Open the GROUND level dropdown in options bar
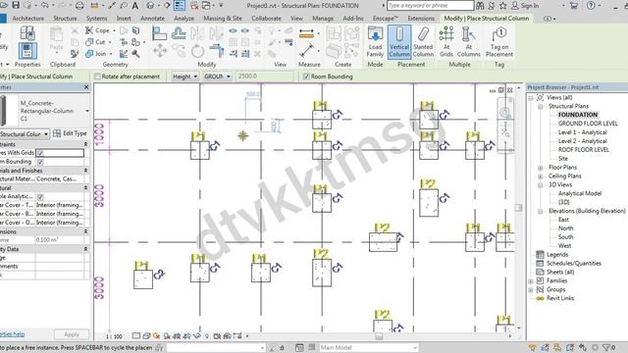 (217, 76)
